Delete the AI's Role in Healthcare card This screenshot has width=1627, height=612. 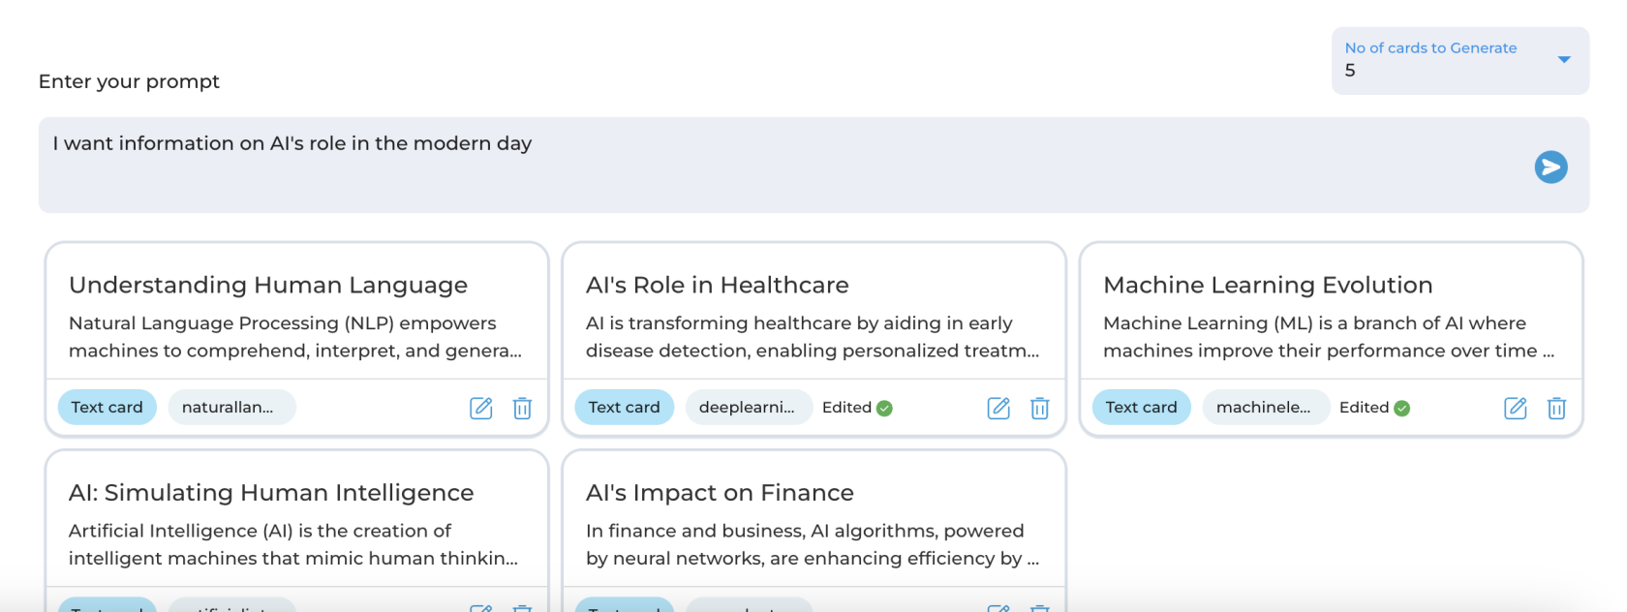pyautogui.click(x=1039, y=408)
